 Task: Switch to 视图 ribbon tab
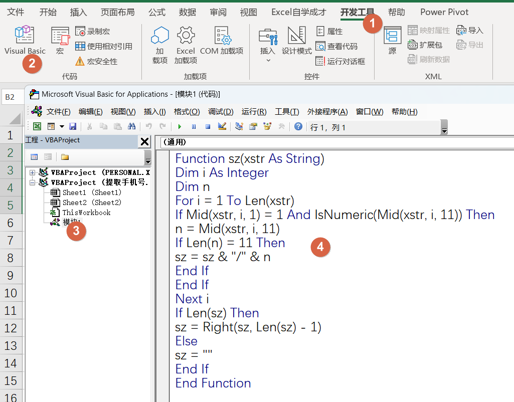tap(248, 12)
